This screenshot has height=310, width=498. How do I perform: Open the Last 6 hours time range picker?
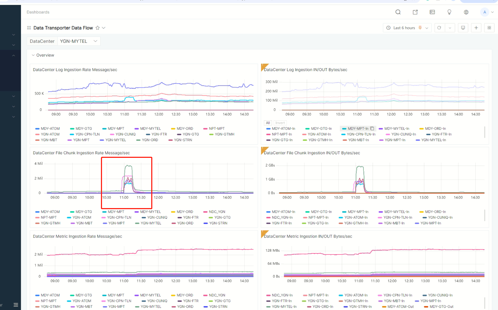click(407, 28)
